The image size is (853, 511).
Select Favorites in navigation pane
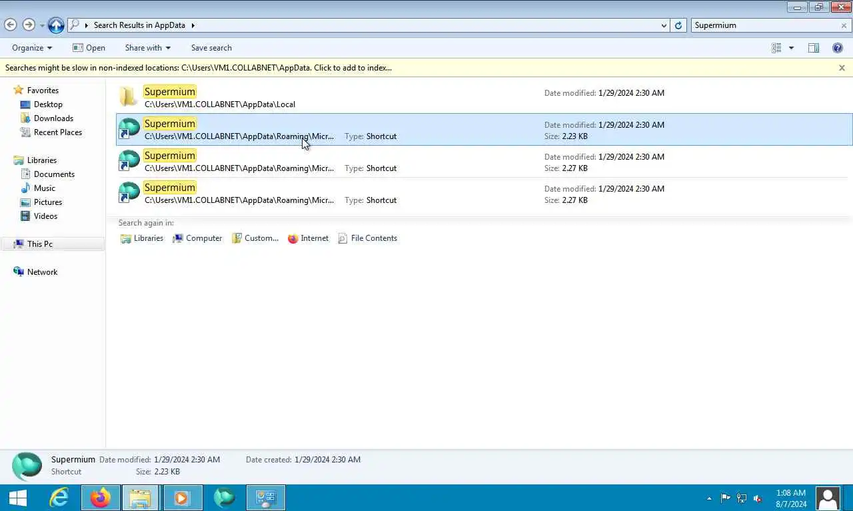pos(43,90)
